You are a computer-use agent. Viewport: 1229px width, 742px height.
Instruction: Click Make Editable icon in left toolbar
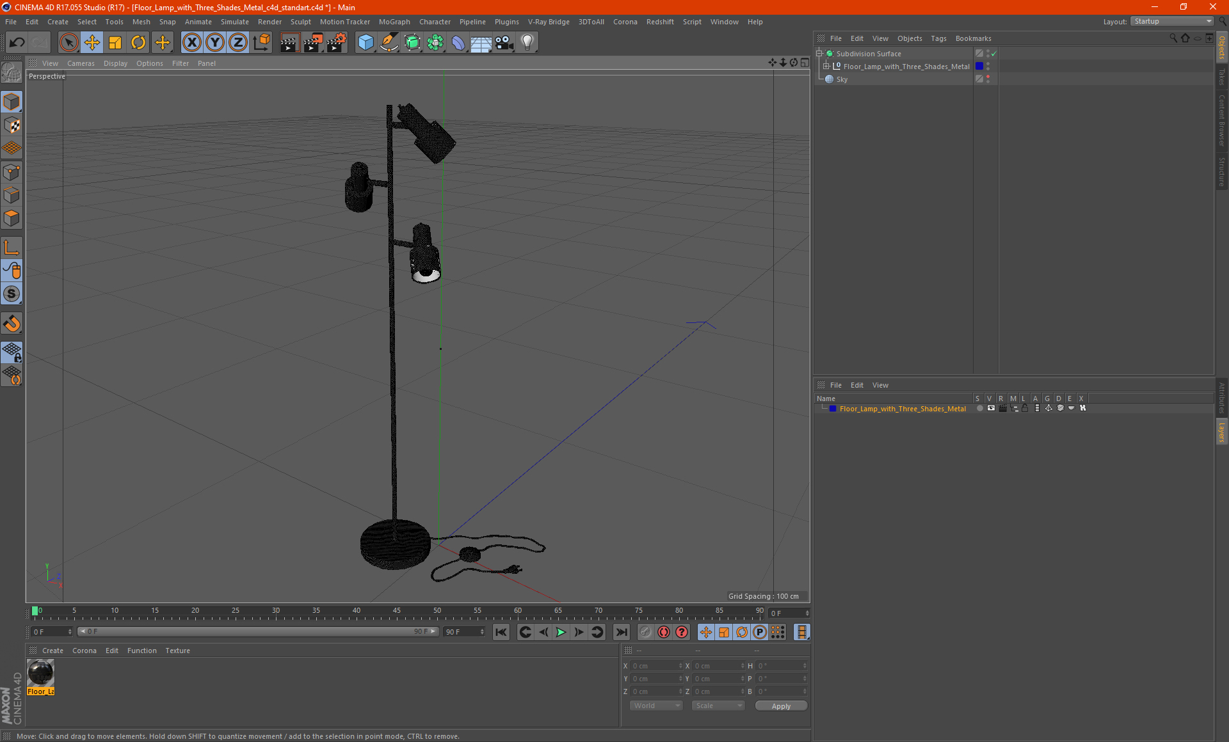coord(12,74)
